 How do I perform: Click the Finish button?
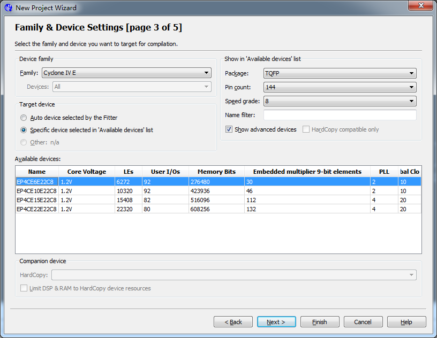[x=320, y=322]
